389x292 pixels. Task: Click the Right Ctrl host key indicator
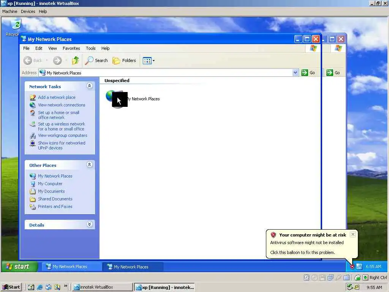click(x=378, y=278)
